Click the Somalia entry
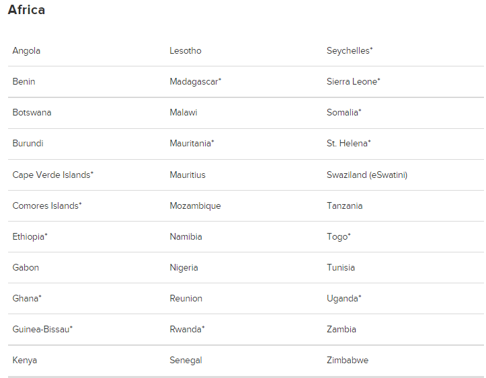Screen dimensions: 486x378 tap(344, 112)
